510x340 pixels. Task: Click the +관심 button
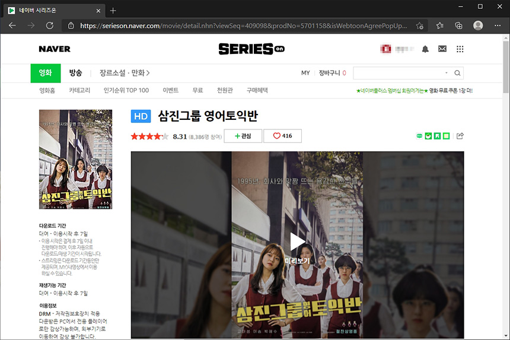pyautogui.click(x=243, y=136)
